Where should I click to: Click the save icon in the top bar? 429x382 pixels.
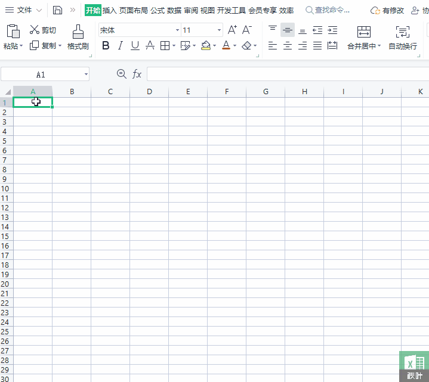click(57, 10)
